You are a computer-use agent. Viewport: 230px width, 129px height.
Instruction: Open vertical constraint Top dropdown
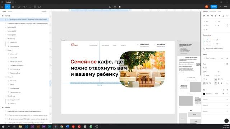click(217, 44)
